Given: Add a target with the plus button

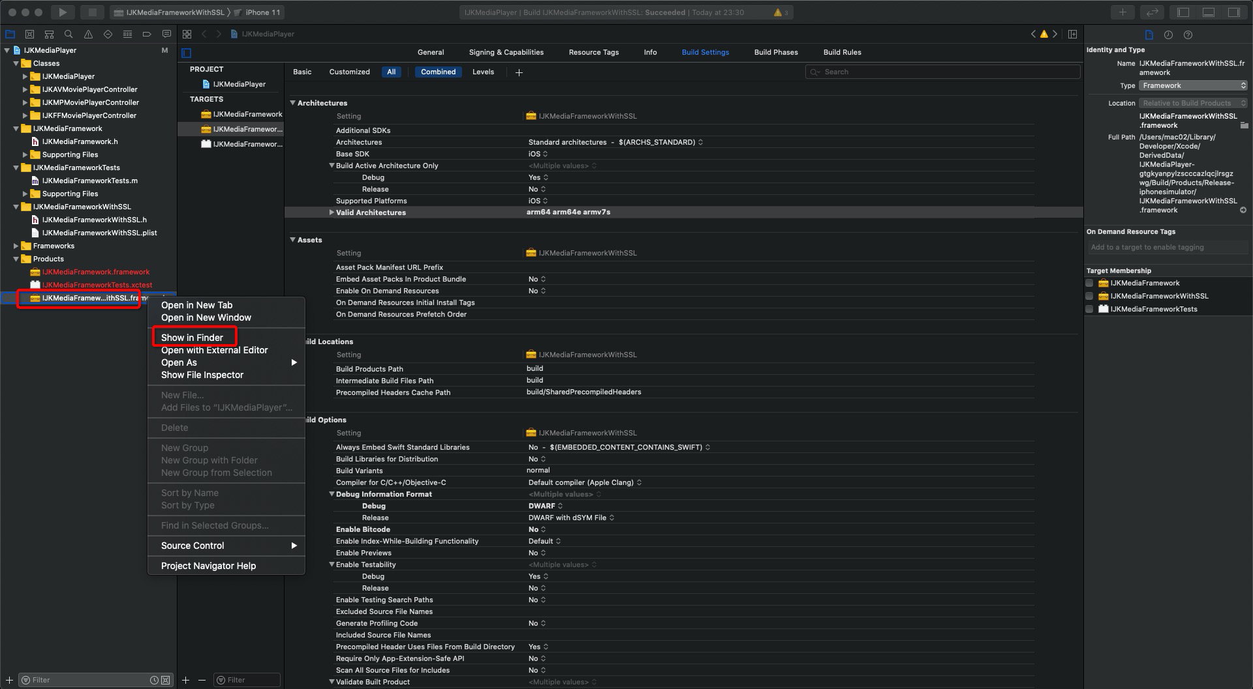Looking at the screenshot, I should coord(186,680).
